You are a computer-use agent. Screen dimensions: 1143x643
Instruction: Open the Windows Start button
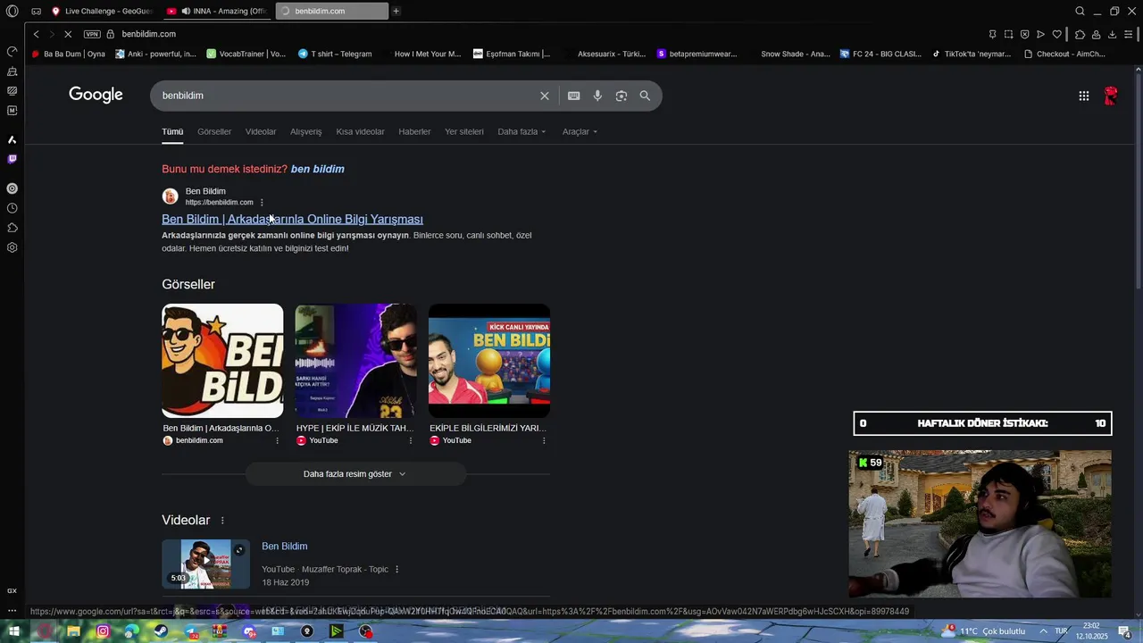pos(13,631)
